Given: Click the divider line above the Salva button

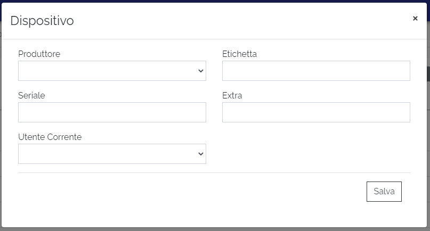Looking at the screenshot, I should coord(213,172).
